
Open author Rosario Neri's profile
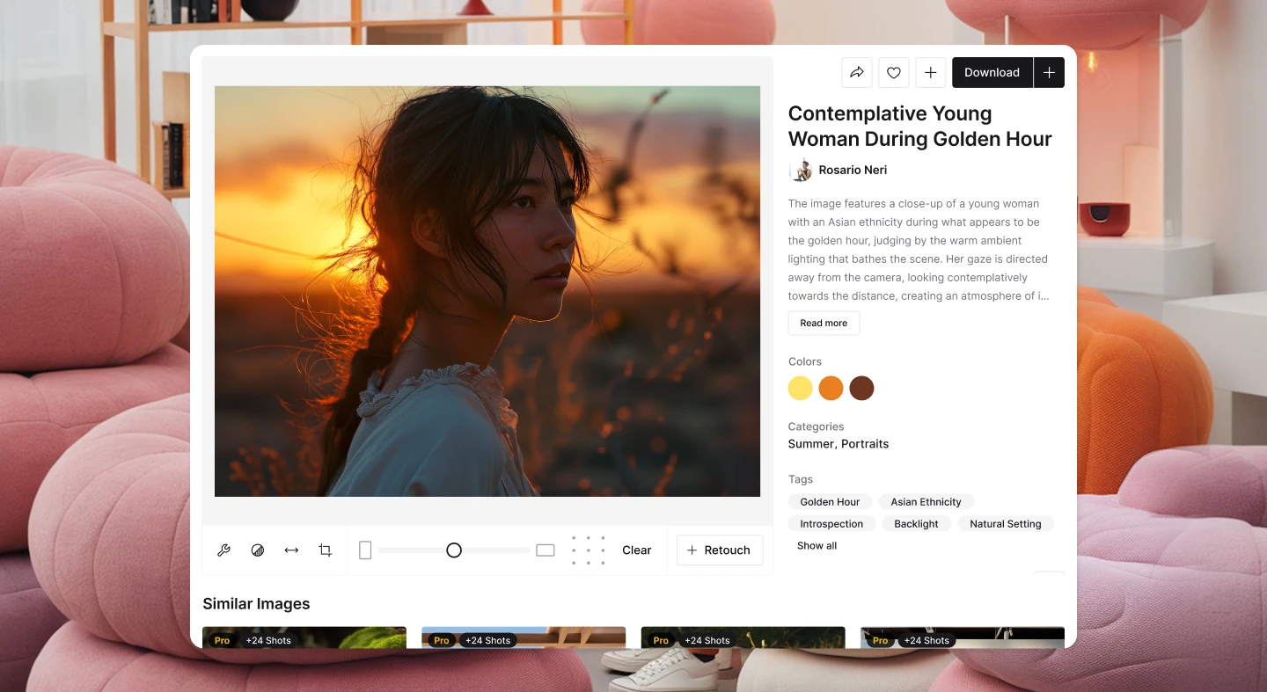pos(852,171)
